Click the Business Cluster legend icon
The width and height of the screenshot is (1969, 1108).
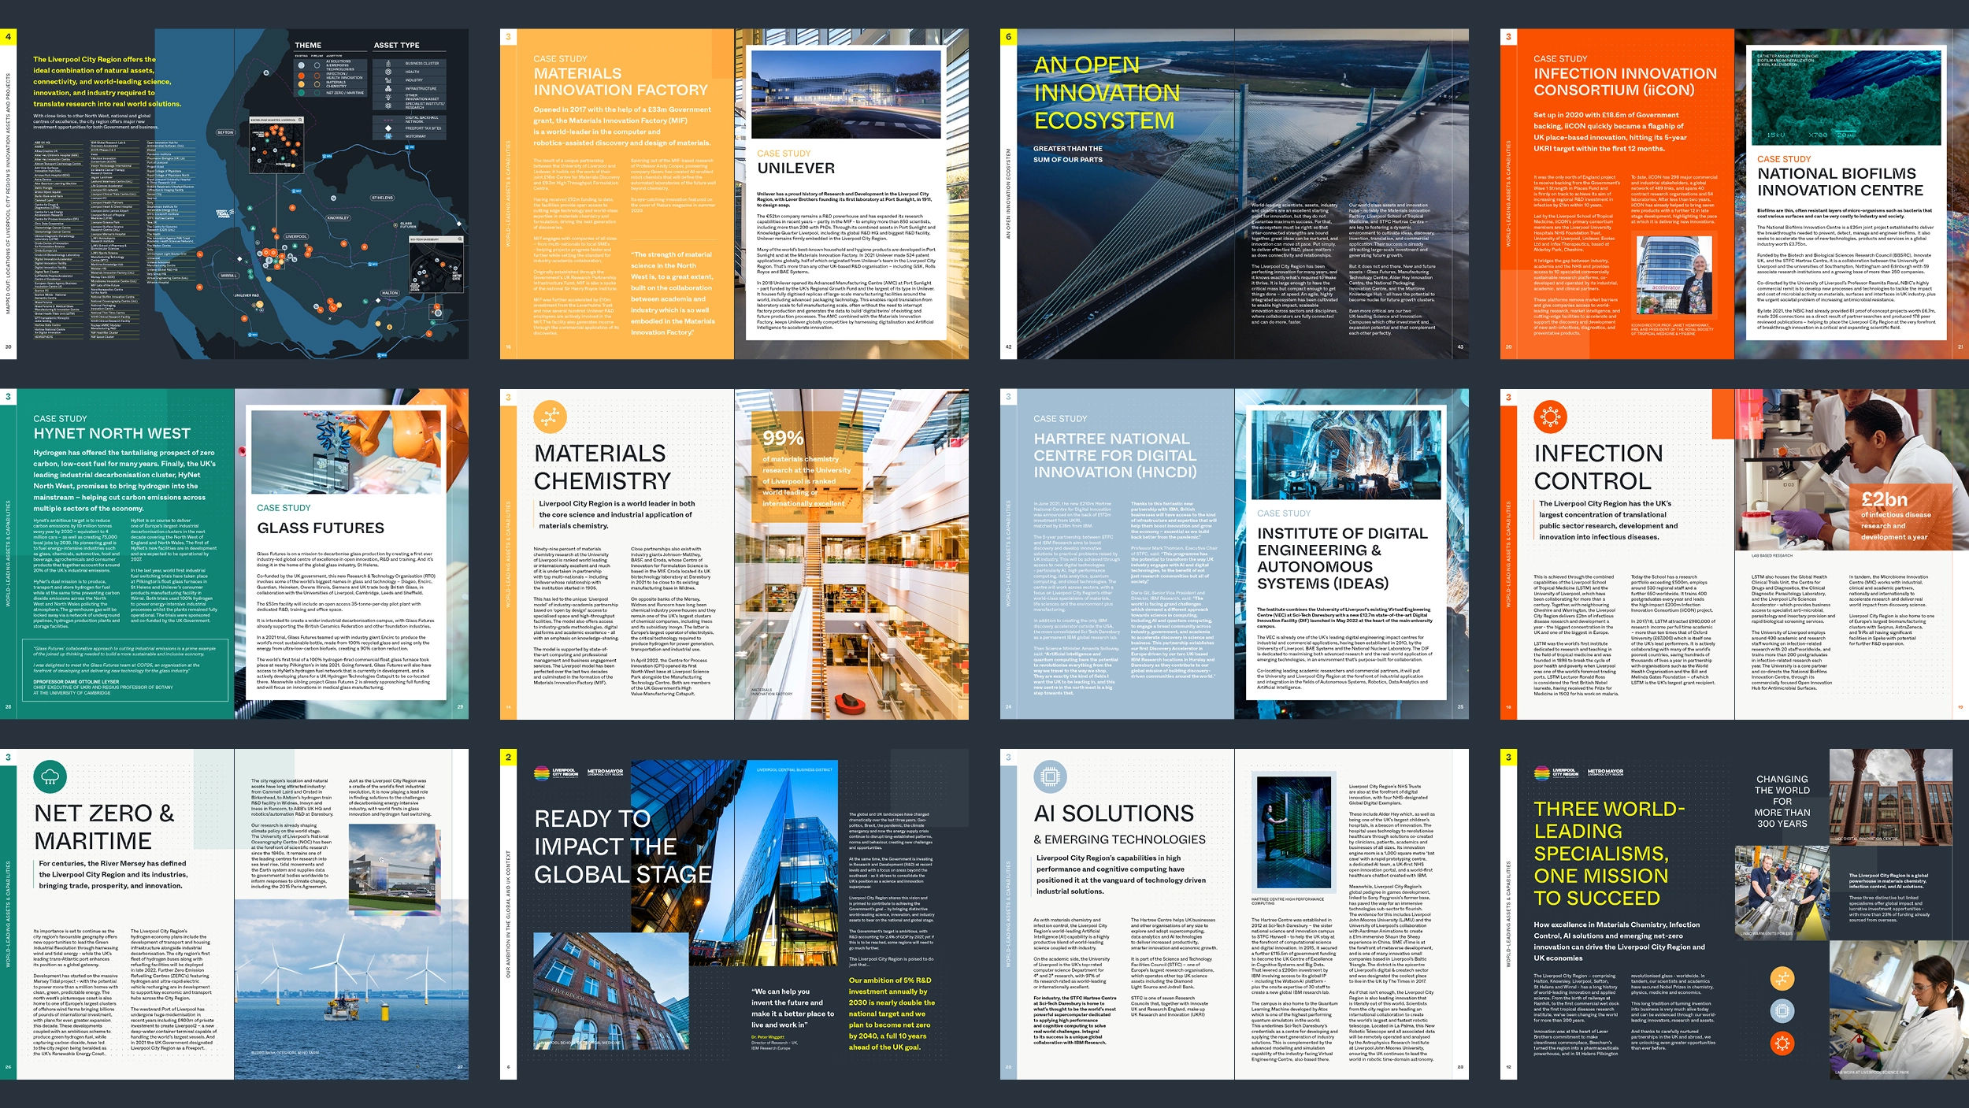388,63
